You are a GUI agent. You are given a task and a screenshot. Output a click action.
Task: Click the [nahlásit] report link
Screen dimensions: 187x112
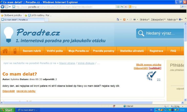click(155, 68)
